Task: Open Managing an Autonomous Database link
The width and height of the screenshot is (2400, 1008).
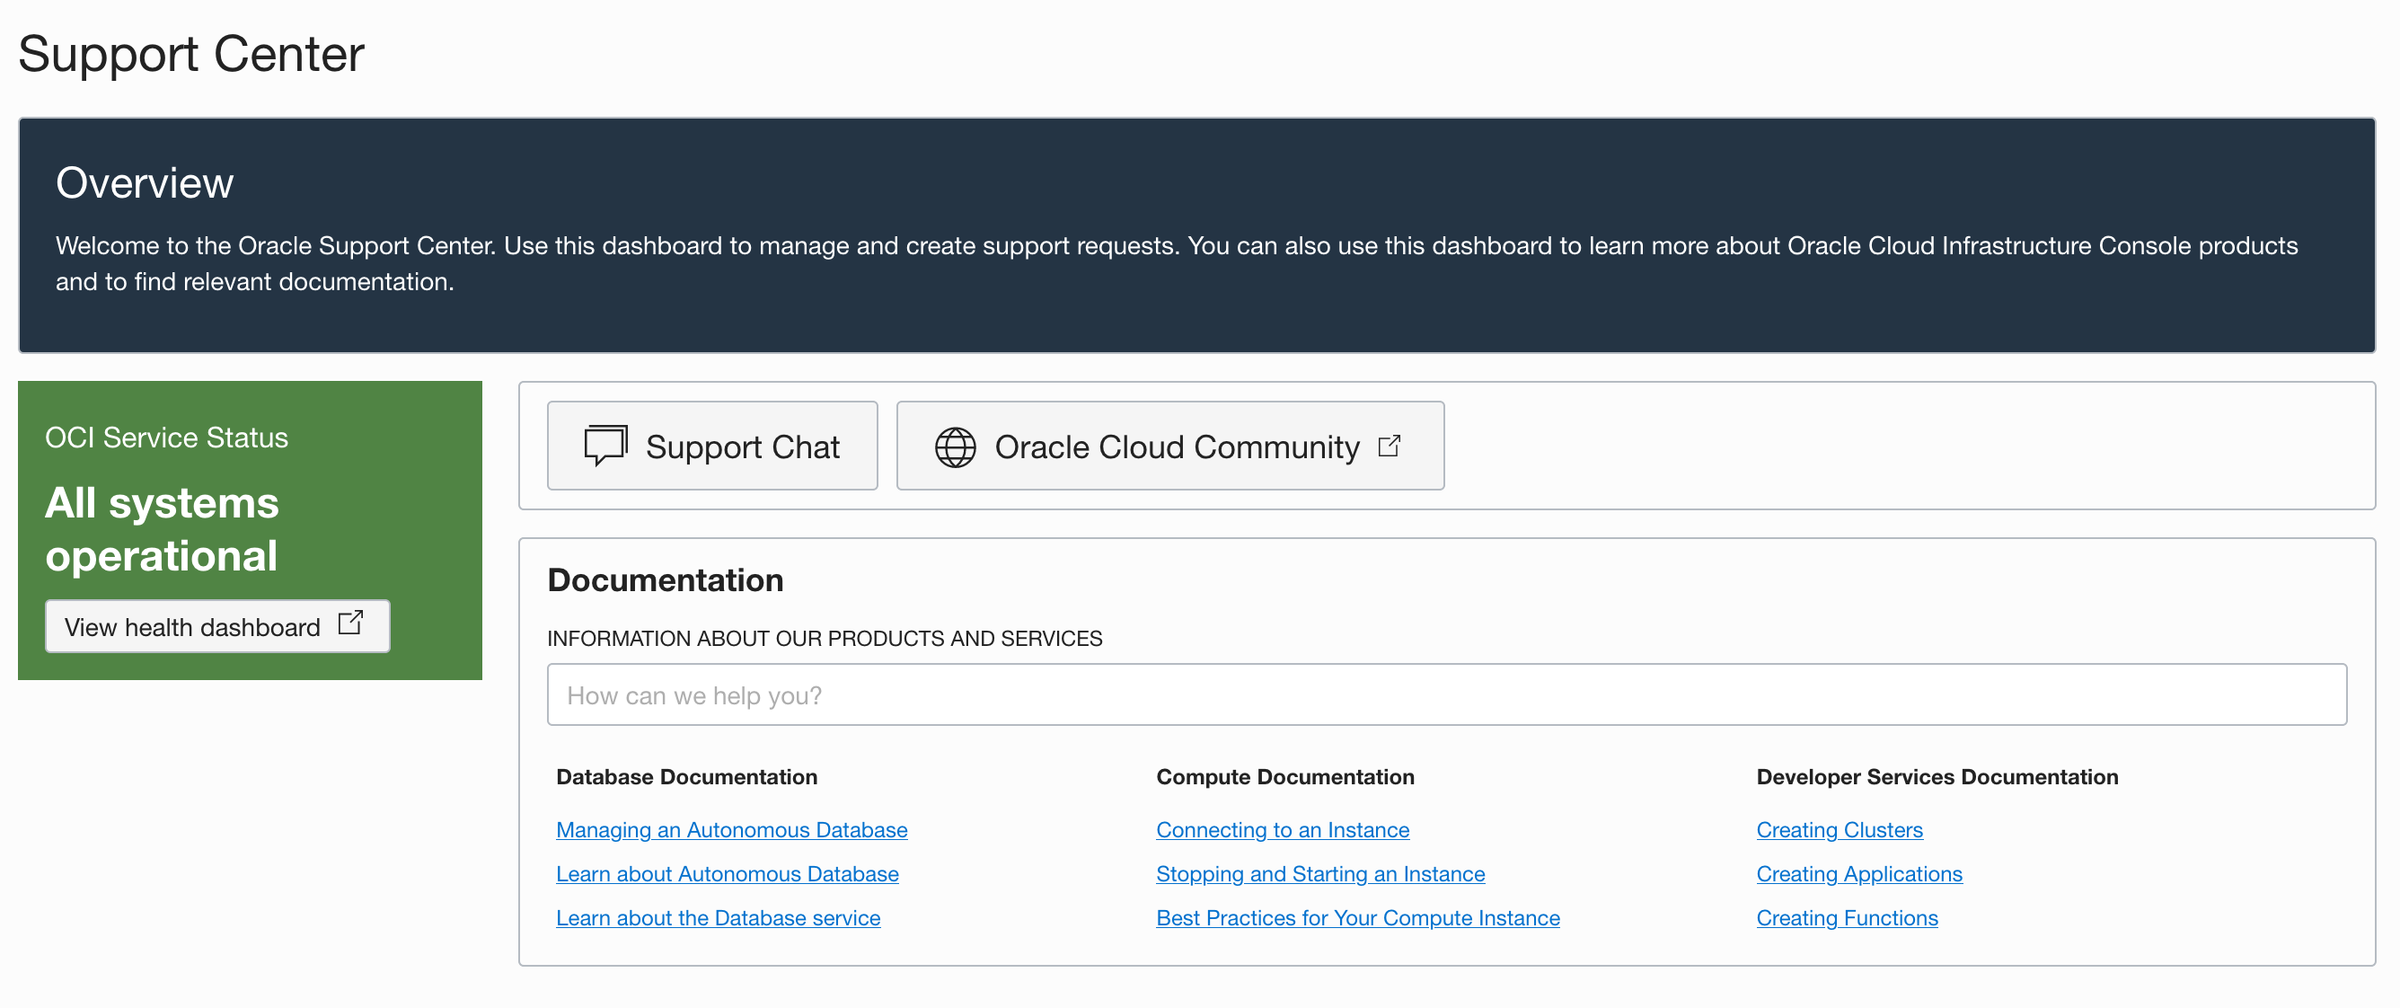Action: (731, 829)
